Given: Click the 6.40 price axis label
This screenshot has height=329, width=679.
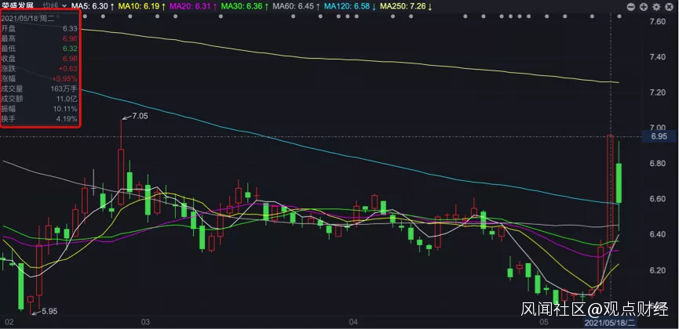Looking at the screenshot, I should coord(658,234).
